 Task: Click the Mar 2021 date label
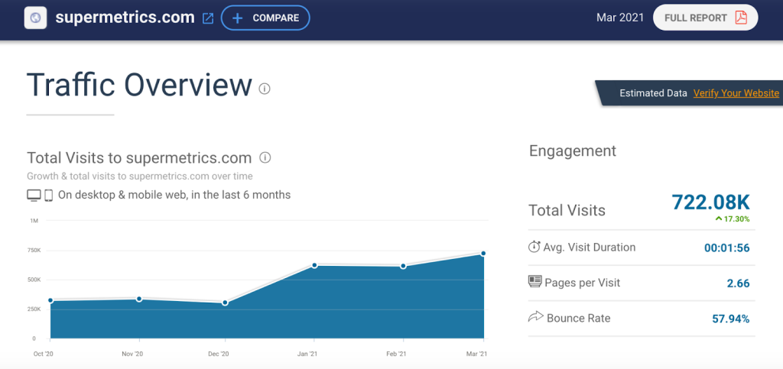(x=619, y=18)
